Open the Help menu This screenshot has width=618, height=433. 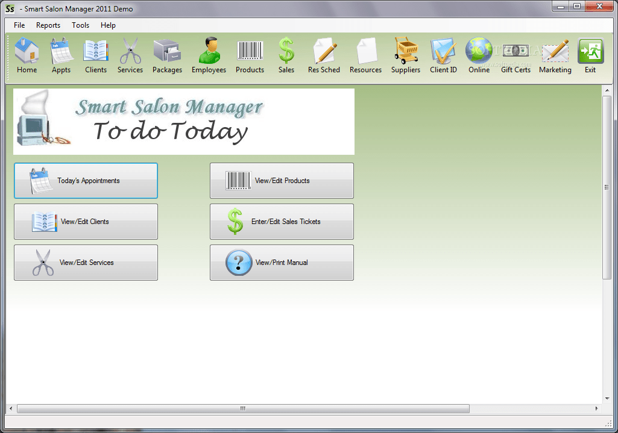pyautogui.click(x=108, y=25)
